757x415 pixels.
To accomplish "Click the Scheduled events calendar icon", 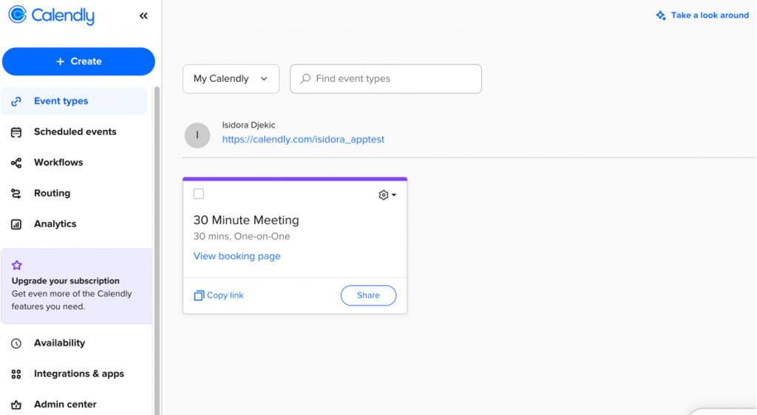I will (x=16, y=132).
